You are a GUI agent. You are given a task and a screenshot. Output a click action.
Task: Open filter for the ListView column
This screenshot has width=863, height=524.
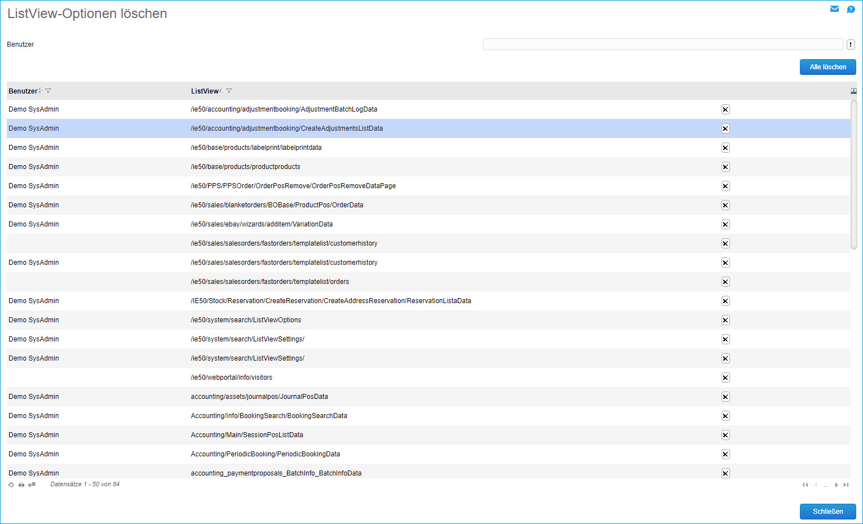tap(229, 91)
